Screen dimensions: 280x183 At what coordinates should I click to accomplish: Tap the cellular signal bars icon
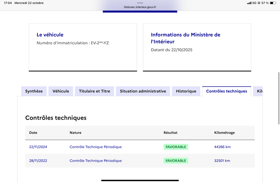249,3
